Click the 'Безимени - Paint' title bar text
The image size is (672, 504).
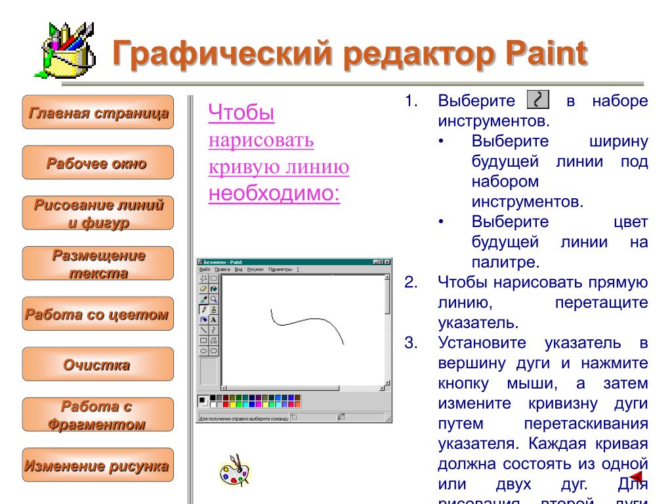tap(223, 262)
